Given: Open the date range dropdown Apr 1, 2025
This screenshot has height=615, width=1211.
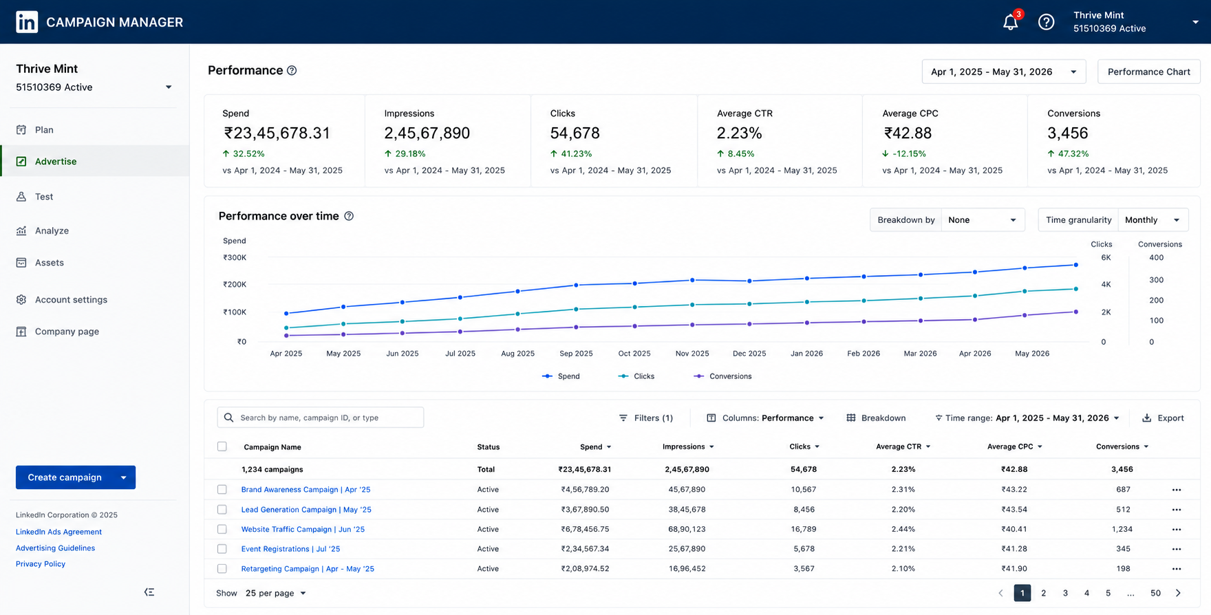Looking at the screenshot, I should pos(1004,72).
